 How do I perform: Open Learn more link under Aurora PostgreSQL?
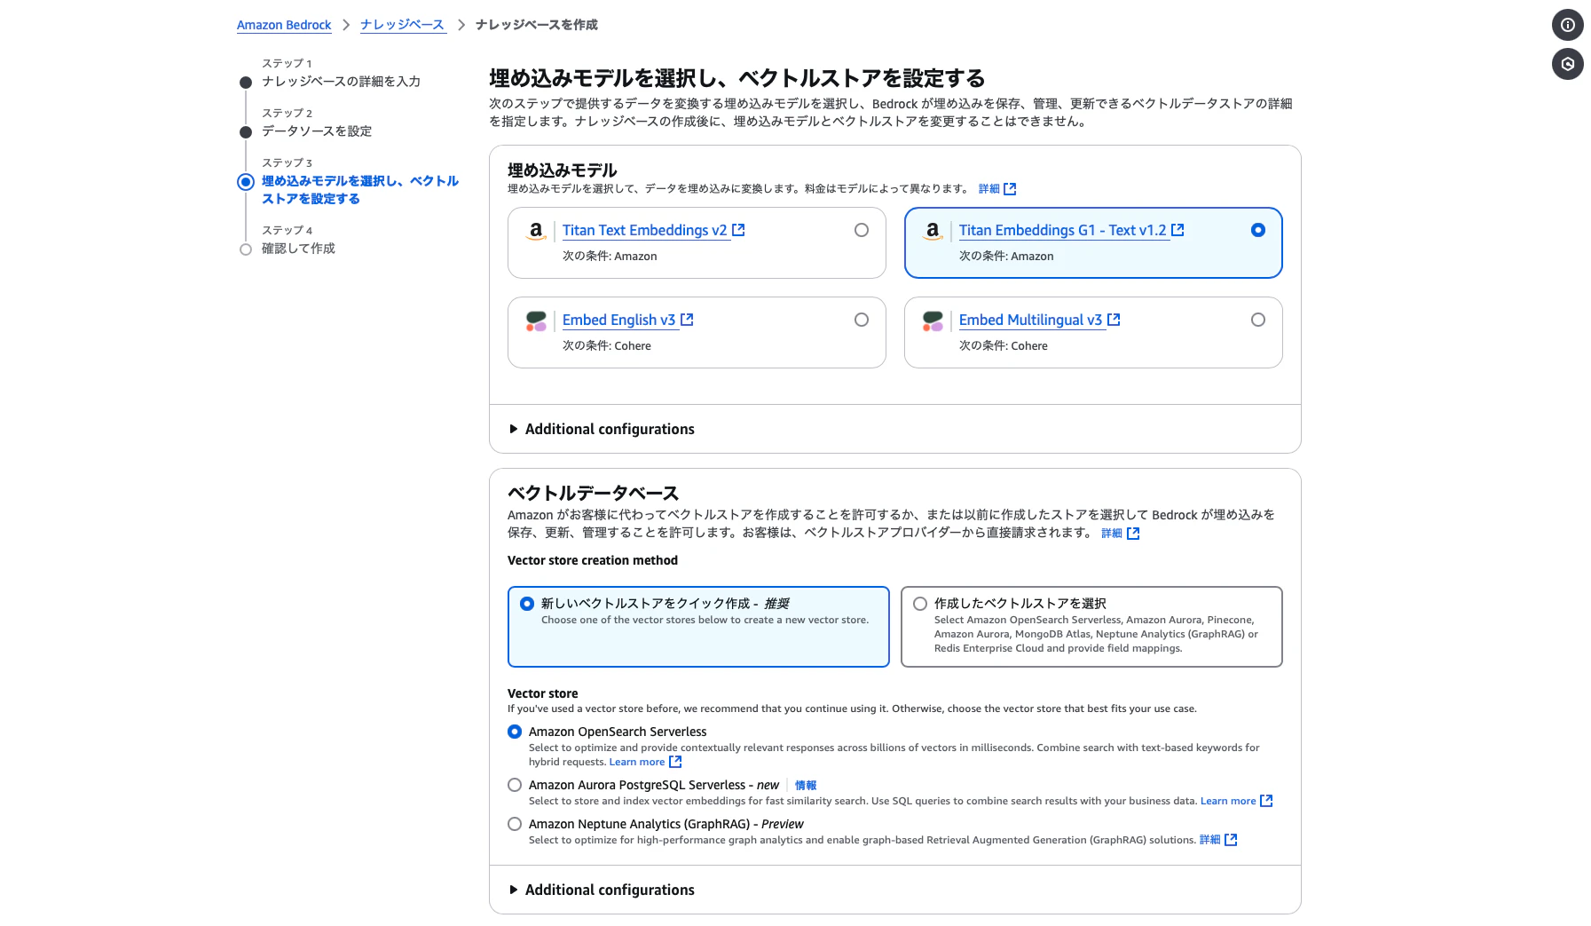pos(1228,801)
